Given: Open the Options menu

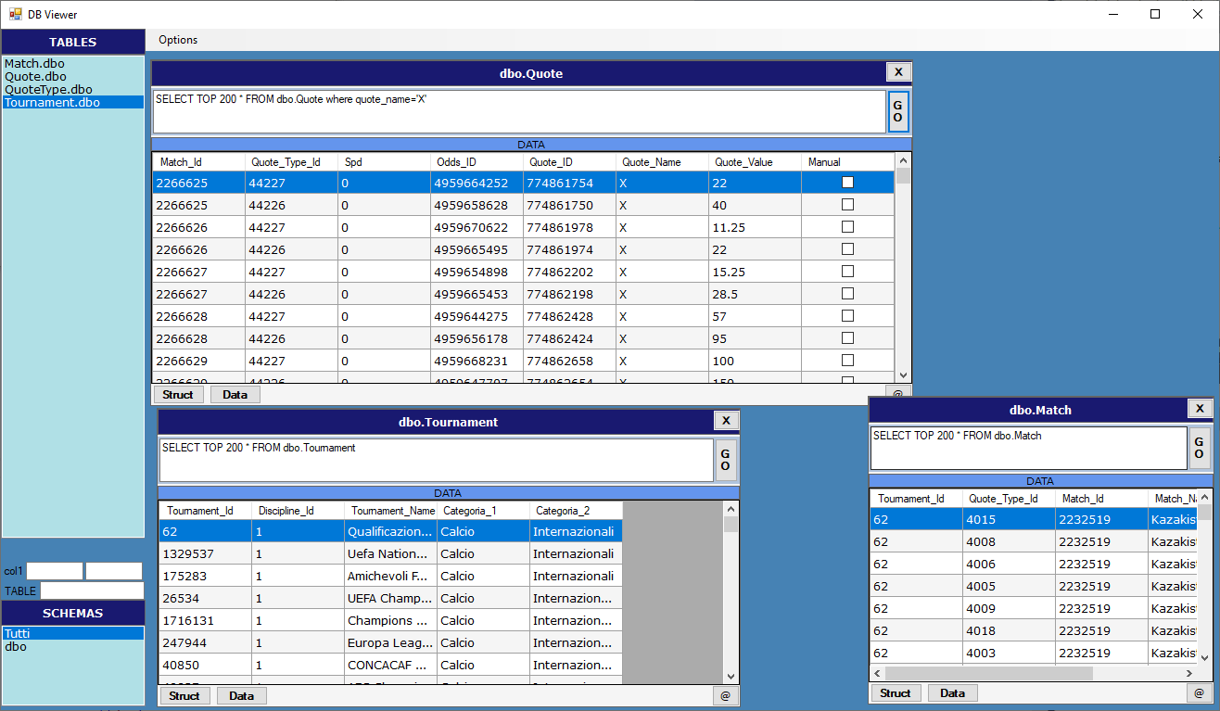Looking at the screenshot, I should [178, 40].
